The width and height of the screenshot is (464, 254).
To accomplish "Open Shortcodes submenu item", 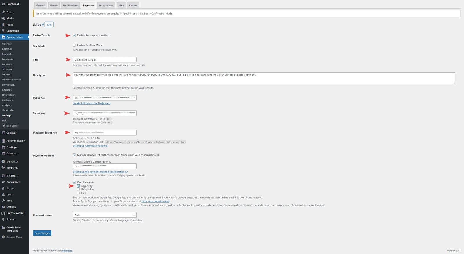I will click(8, 110).
